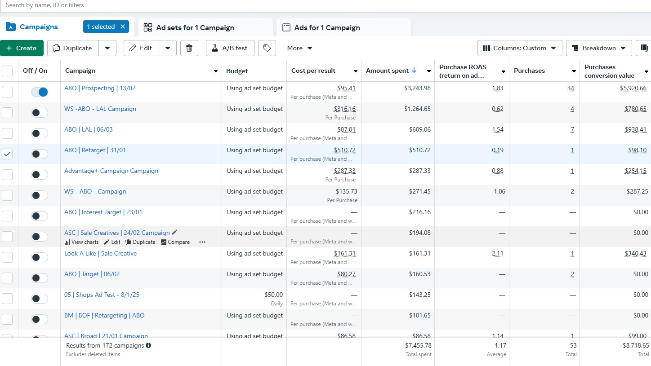Viewport: 651px width, 366px height.
Task: Click pencil icon next to ASC Sale Creatives
Action: click(175, 232)
